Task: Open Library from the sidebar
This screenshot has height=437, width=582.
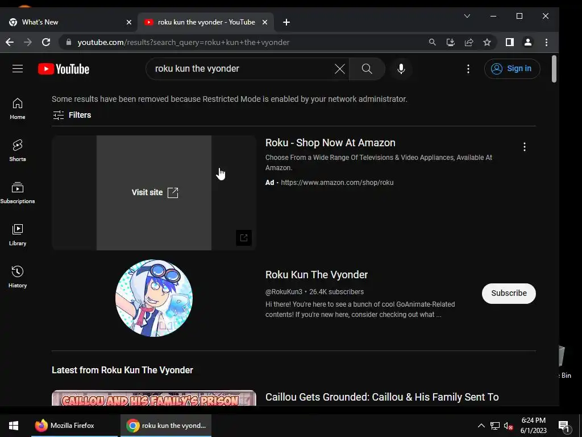Action: pos(18,235)
